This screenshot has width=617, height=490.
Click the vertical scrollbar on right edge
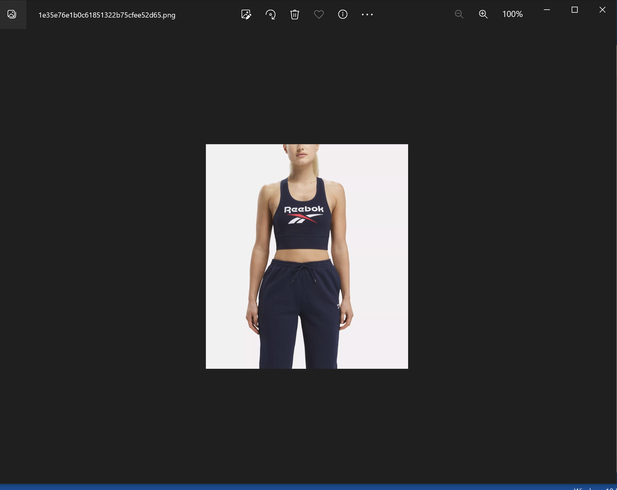coord(616,242)
